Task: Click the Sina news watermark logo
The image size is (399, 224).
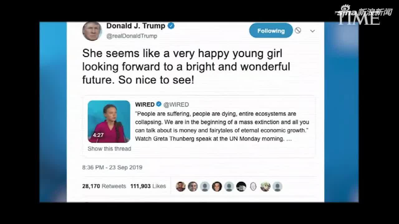Action: tap(363, 12)
